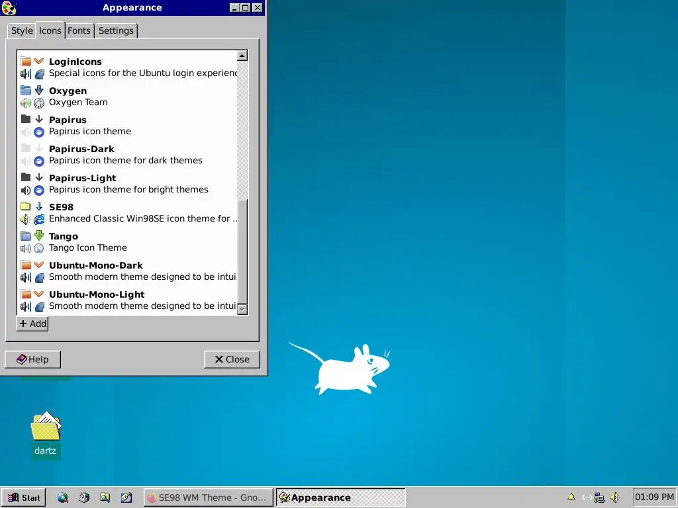This screenshot has height=508, width=678.
Task: Click the icon list scrollbar thumb
Action: pyautogui.click(x=242, y=251)
